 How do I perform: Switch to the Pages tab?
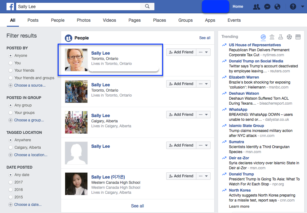[135, 20]
